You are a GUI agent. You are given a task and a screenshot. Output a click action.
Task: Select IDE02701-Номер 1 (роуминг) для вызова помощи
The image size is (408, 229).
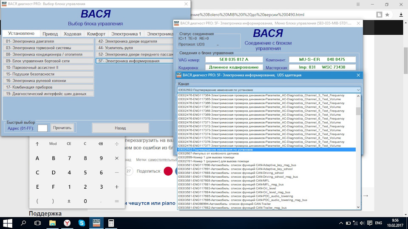click(266, 161)
